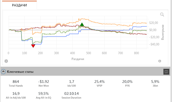Select the red downward triangle marker
Viewport: 172px width, 102px height.
pos(33,46)
